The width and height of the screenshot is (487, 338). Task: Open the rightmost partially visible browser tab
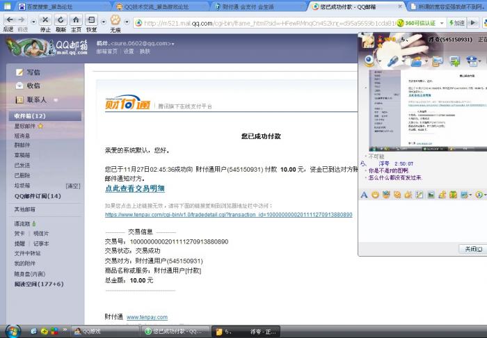[x=447, y=6]
